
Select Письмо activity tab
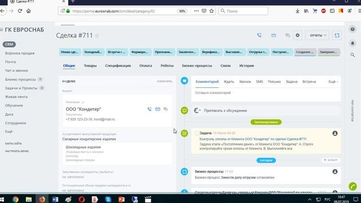(274, 82)
